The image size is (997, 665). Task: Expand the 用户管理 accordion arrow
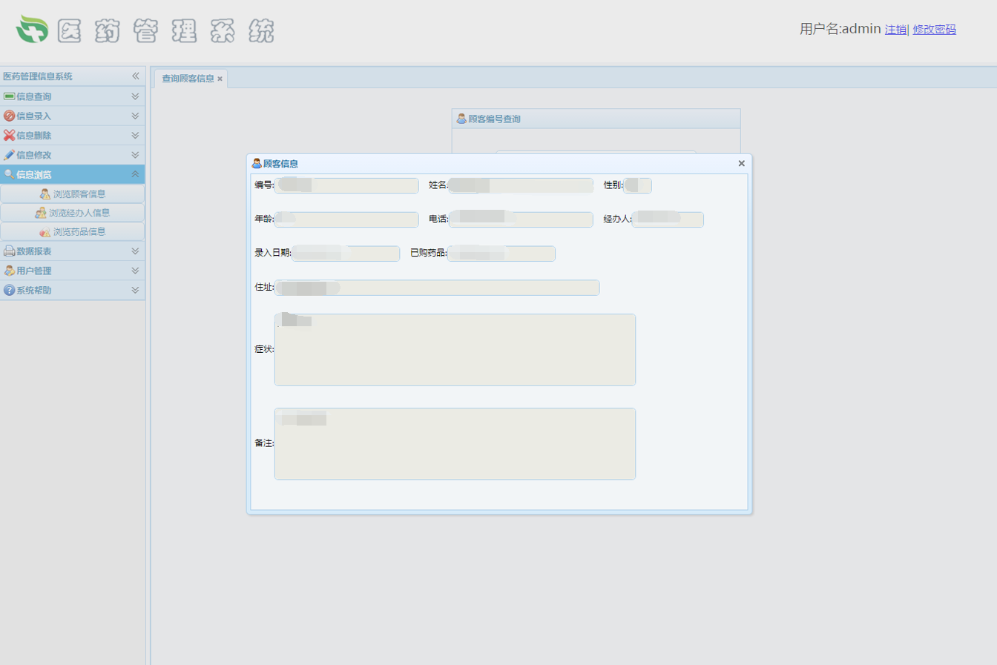coord(135,271)
